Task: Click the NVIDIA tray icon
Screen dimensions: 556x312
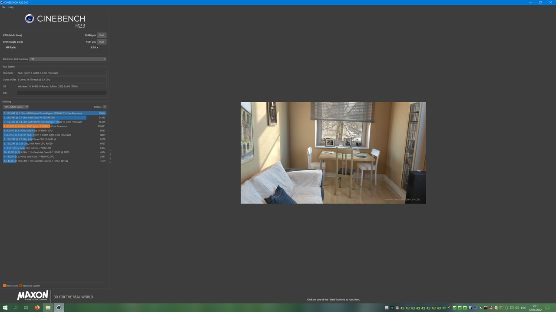Action: tap(392, 308)
